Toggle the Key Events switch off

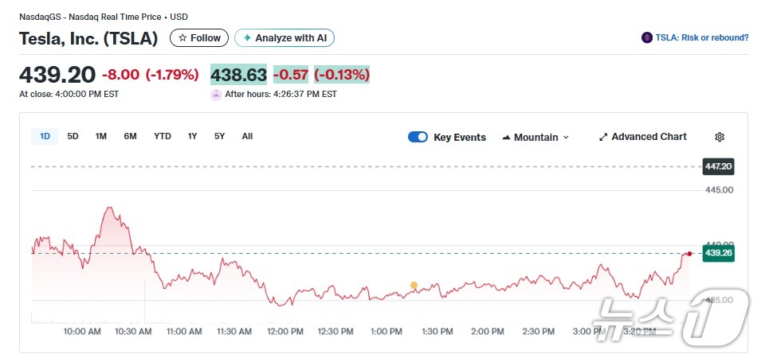[x=418, y=137]
